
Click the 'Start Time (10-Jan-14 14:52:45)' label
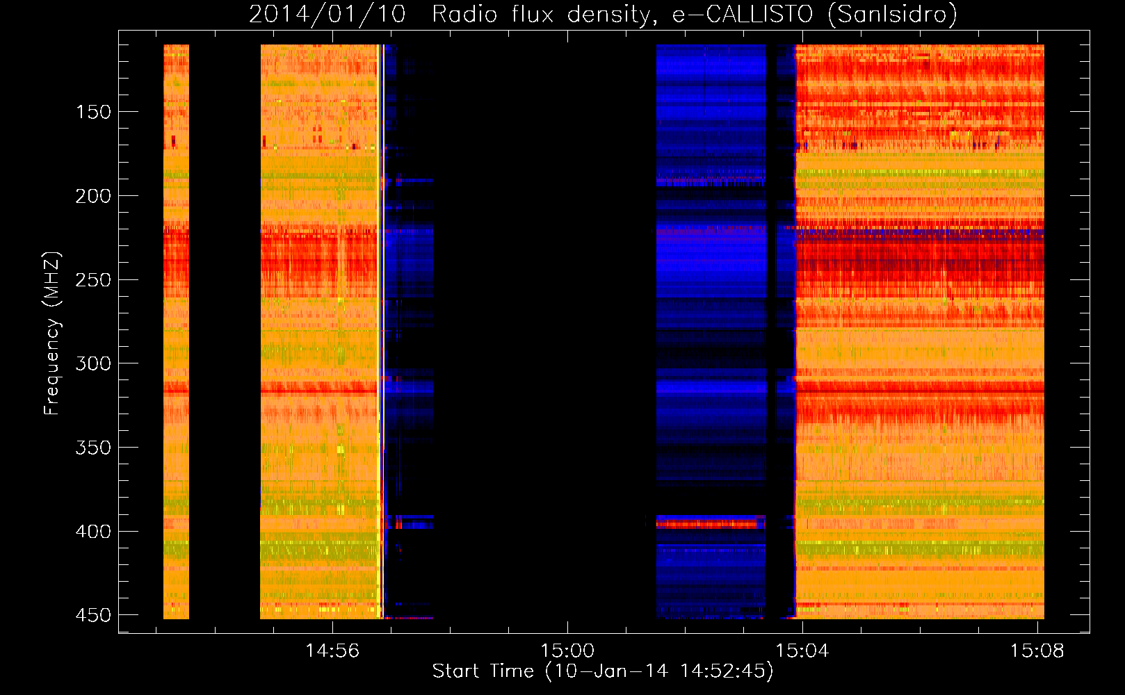tap(603, 671)
